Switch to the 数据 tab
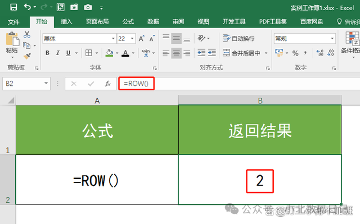 [x=153, y=22]
